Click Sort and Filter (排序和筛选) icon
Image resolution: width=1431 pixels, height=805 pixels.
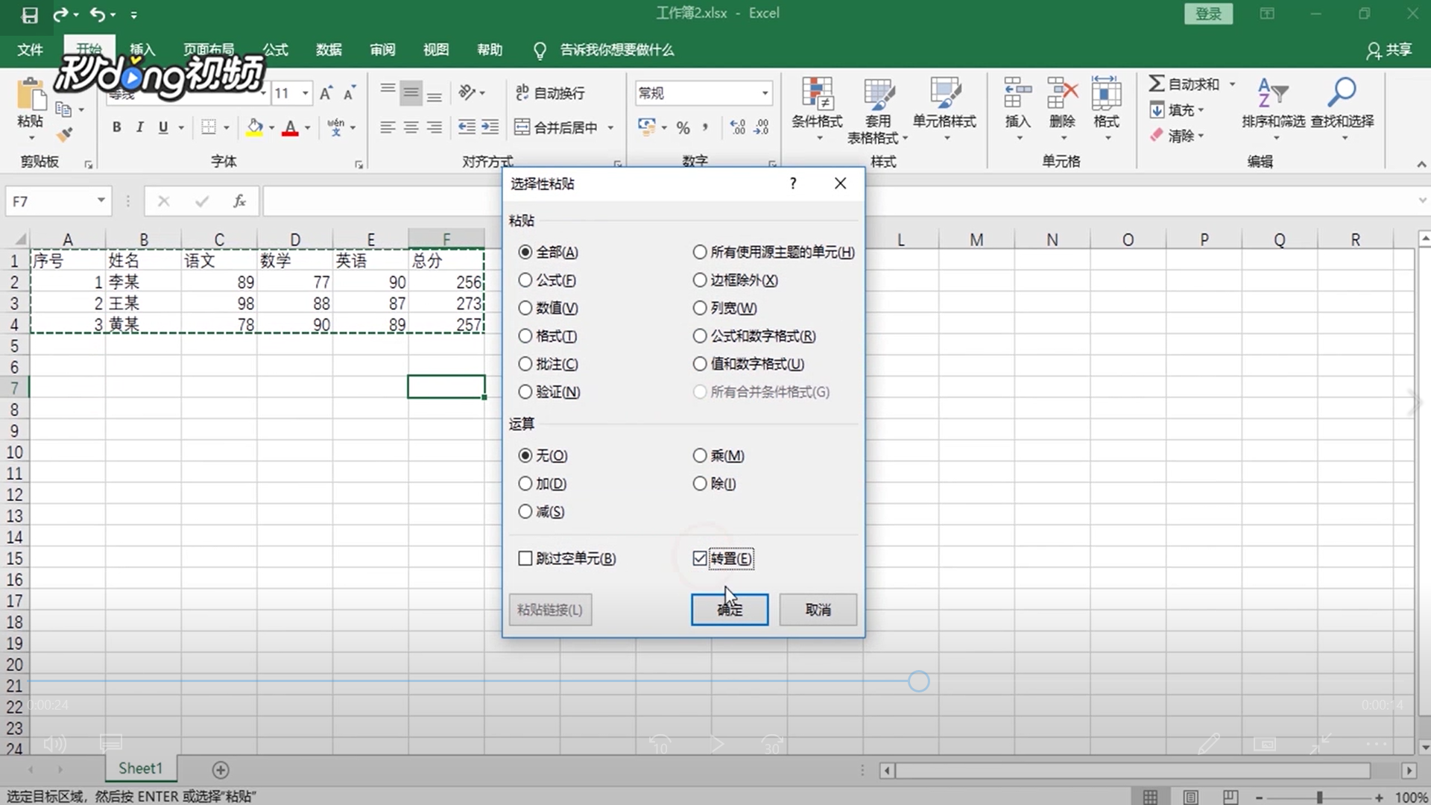[x=1272, y=94]
